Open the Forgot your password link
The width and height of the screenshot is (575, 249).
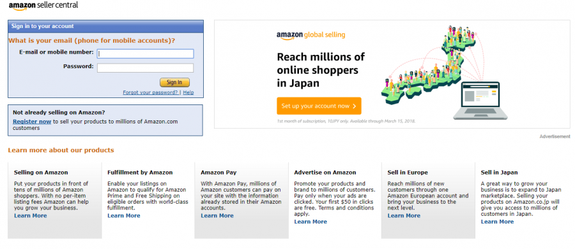[x=150, y=92]
